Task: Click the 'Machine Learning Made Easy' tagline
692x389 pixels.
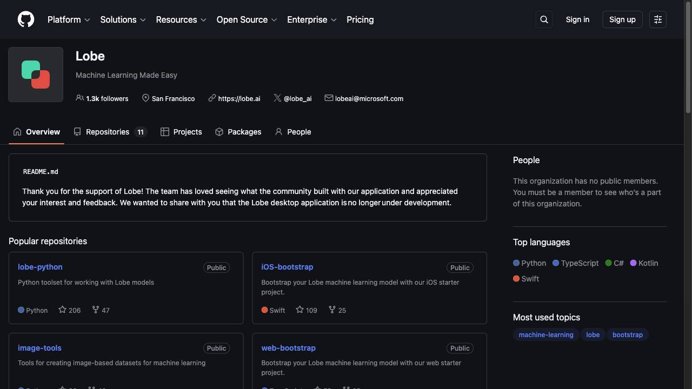Action: (x=127, y=75)
